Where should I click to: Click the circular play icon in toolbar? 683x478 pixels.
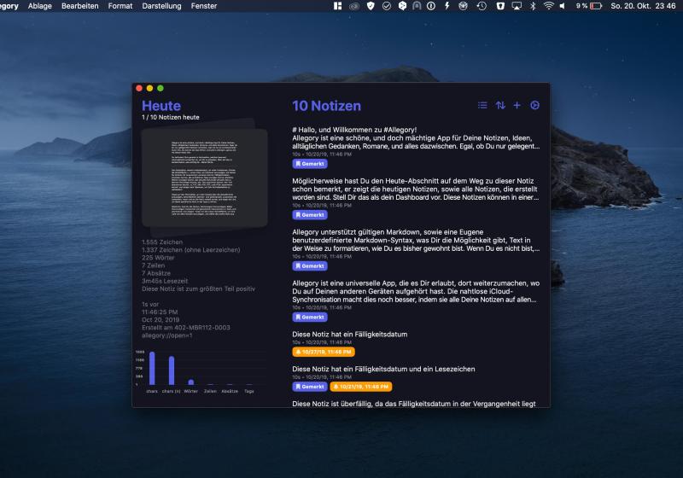click(535, 105)
